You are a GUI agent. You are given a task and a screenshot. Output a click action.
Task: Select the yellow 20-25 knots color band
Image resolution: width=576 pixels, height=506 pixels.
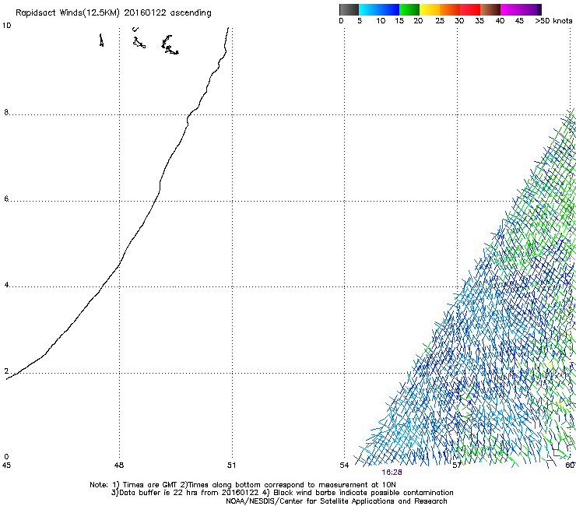pos(430,9)
